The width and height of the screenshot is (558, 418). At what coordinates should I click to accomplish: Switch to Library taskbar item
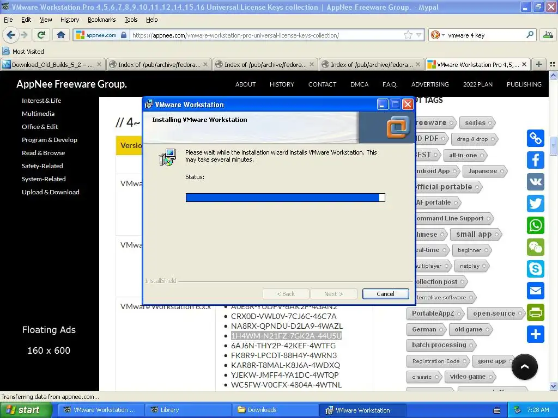coord(187,410)
